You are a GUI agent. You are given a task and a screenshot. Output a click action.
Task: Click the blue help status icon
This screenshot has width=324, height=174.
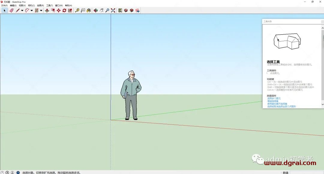[18, 173]
